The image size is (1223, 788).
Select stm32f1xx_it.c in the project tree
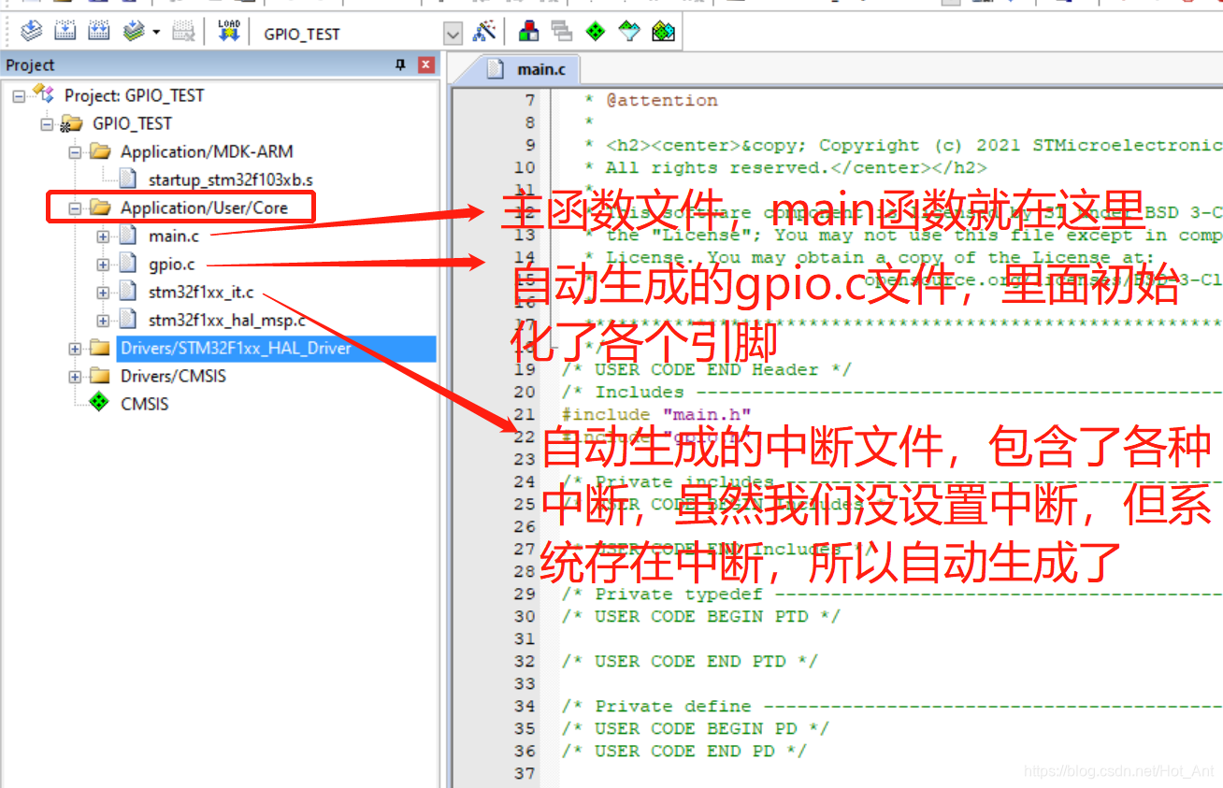(201, 292)
